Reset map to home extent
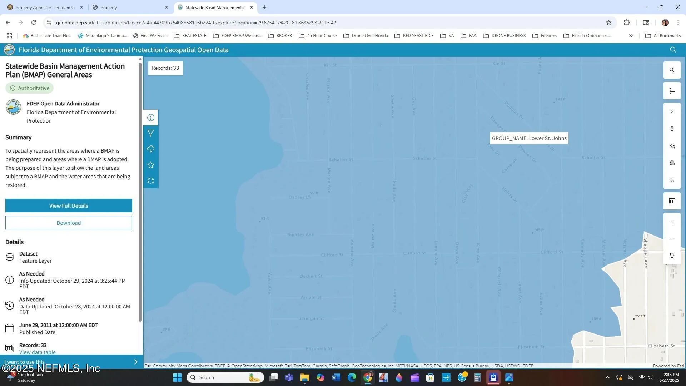Screen dimensions: 686x386 (672, 256)
